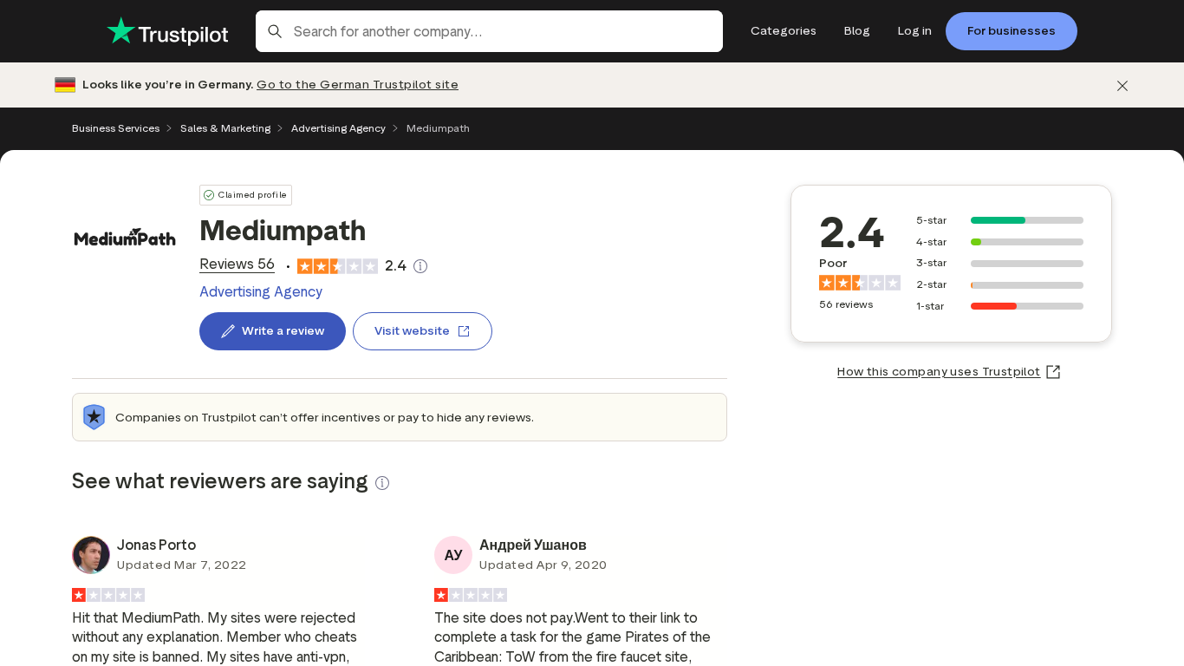Image resolution: width=1184 pixels, height=666 pixels.
Task: Dismiss the Germany location banner
Action: coord(1122,85)
